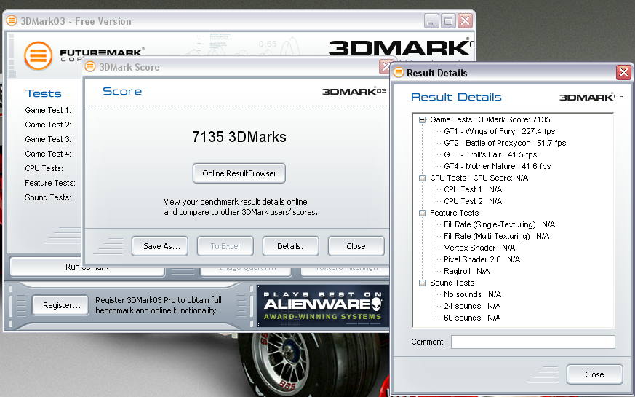The height and width of the screenshot is (397, 635).
Task: Click the Result Details title bar icon
Action: point(399,73)
